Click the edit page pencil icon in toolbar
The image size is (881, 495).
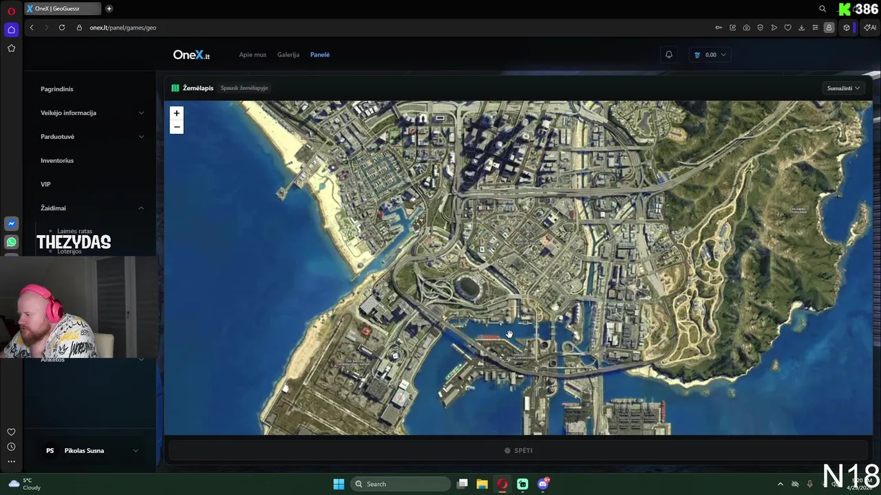(732, 27)
